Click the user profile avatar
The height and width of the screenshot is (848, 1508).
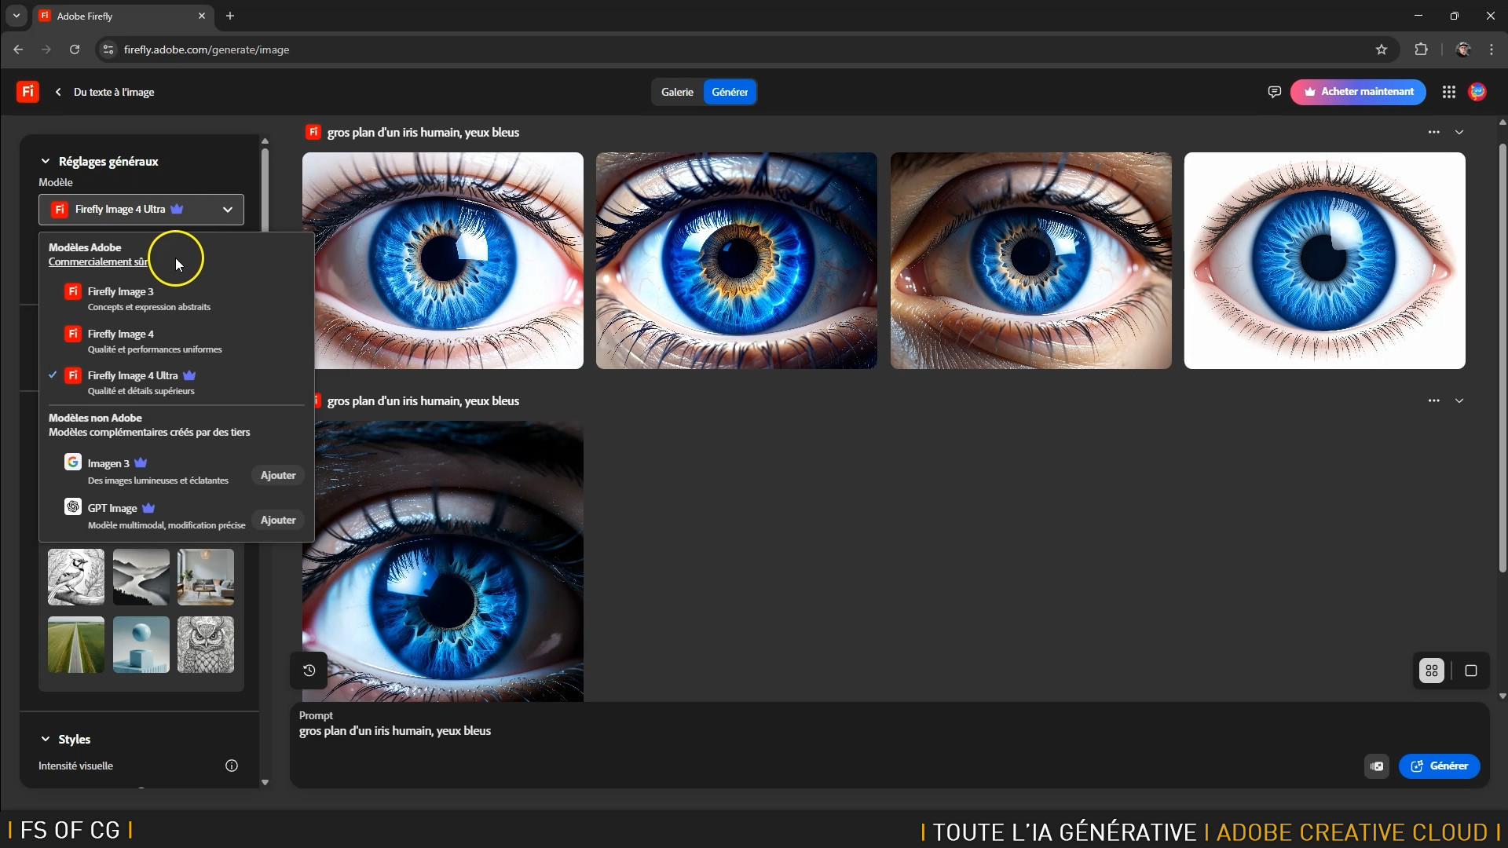pyautogui.click(x=1477, y=92)
